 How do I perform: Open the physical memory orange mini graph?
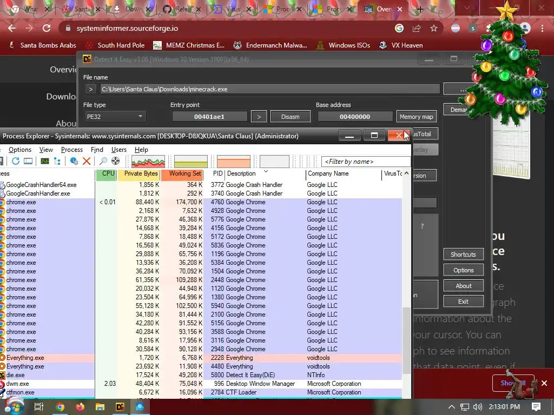234,161
